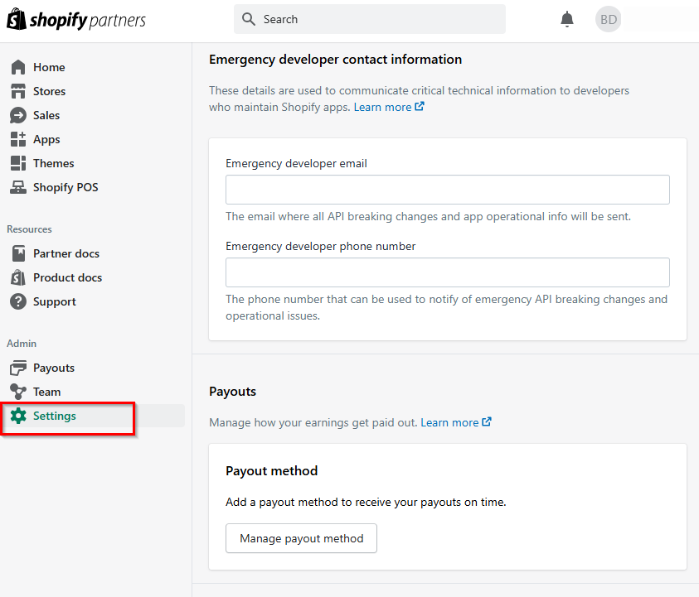Focus the Emergency developer email field

[447, 190]
